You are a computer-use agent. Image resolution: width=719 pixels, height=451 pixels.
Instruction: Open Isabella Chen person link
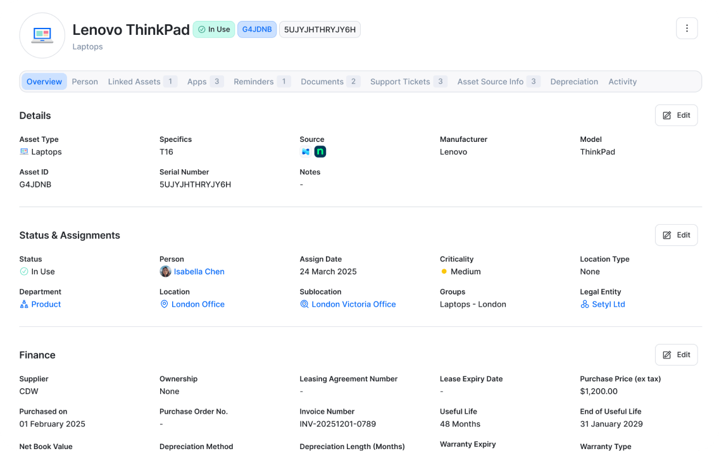tap(199, 272)
